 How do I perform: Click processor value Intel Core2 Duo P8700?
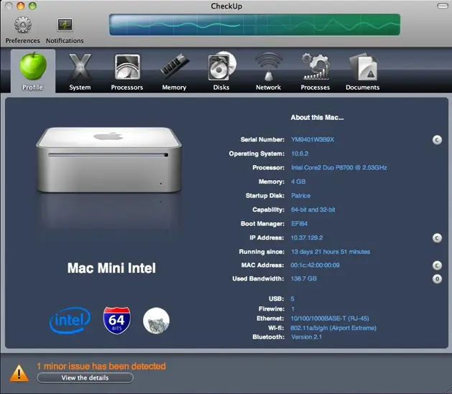pyautogui.click(x=338, y=167)
